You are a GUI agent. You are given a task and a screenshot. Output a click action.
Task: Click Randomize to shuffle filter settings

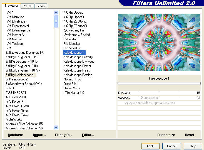coord(166,135)
